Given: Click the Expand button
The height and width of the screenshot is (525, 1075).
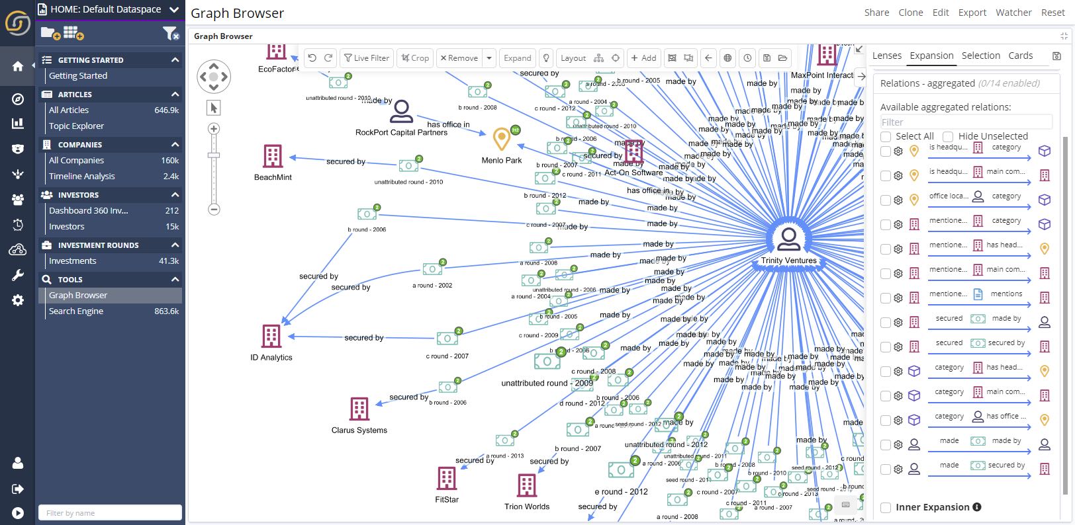Looking at the screenshot, I should tap(518, 58).
